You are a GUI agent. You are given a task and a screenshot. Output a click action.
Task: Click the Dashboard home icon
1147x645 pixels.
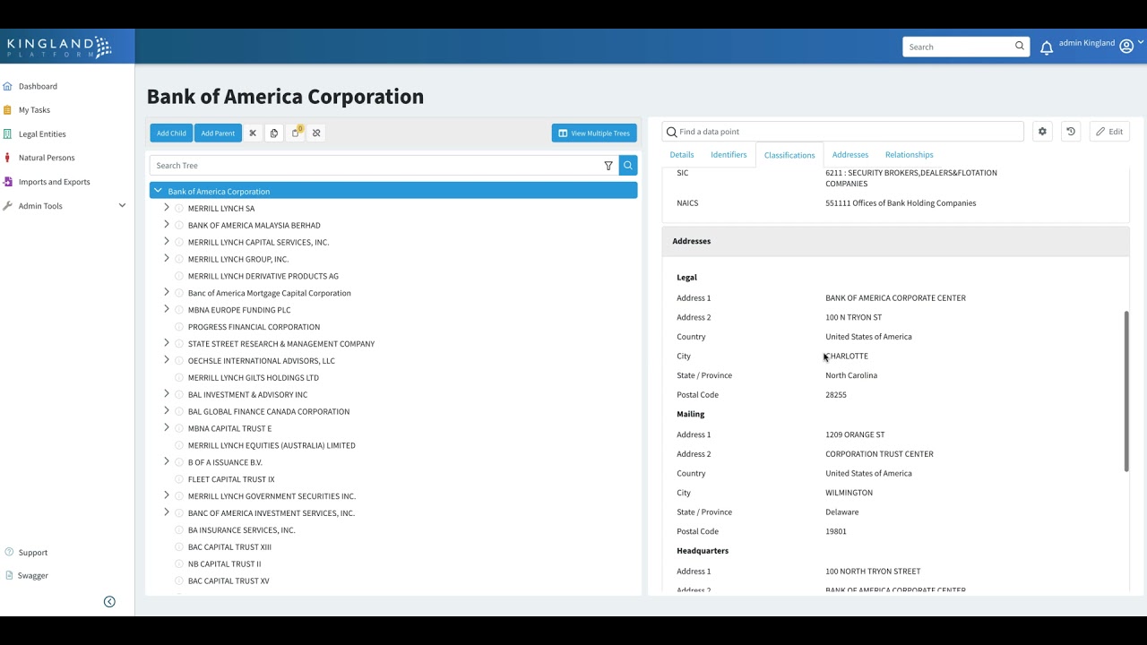(8, 86)
